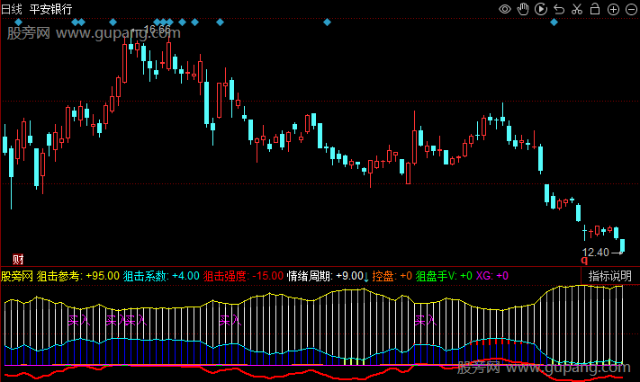The image size is (640, 382).
Task: Zoom in with the plus circle icon
Action: tap(613, 9)
